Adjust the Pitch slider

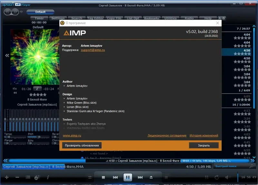38,137
